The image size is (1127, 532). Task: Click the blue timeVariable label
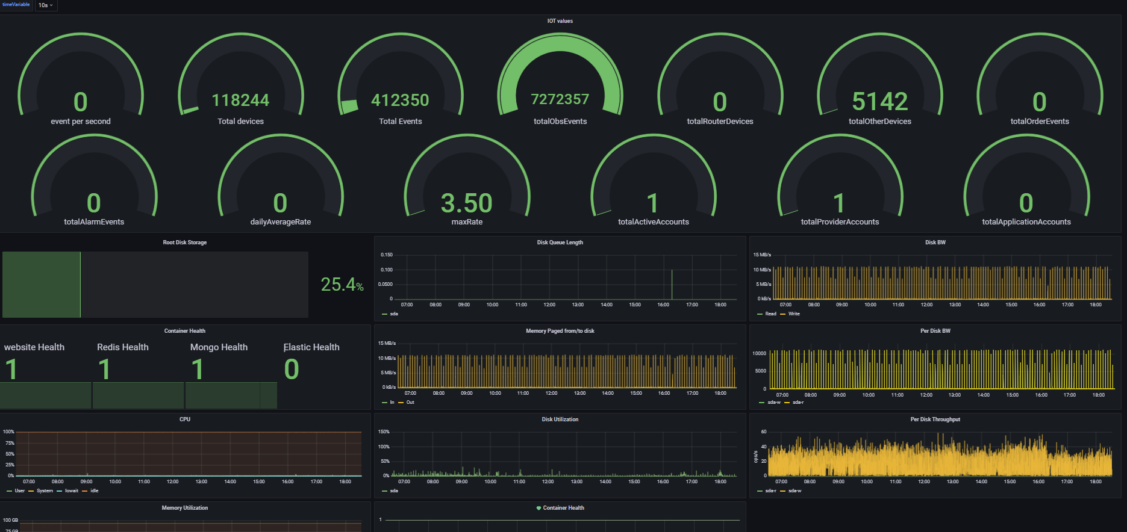[x=16, y=5]
